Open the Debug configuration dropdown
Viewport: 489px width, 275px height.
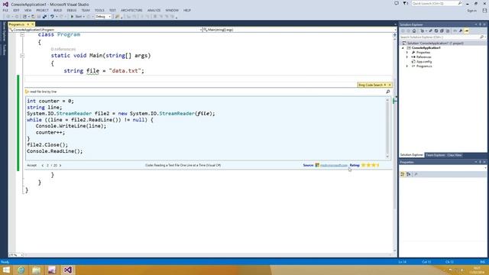(x=104, y=17)
